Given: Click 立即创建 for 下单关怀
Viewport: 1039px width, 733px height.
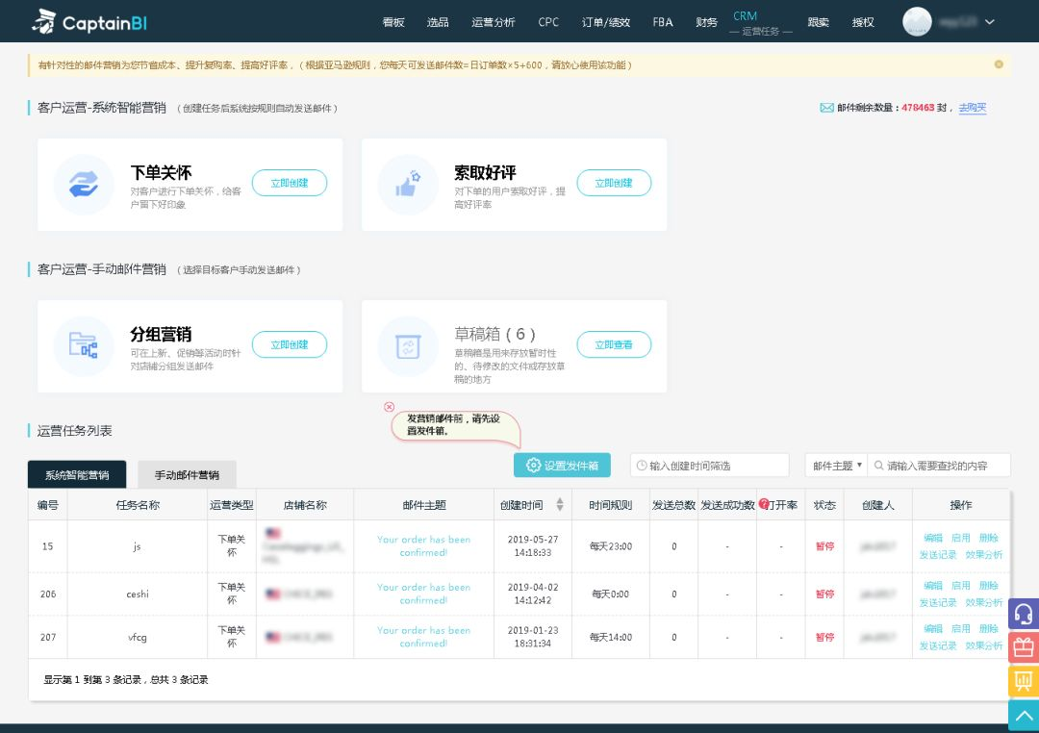Looking at the screenshot, I should 289,183.
